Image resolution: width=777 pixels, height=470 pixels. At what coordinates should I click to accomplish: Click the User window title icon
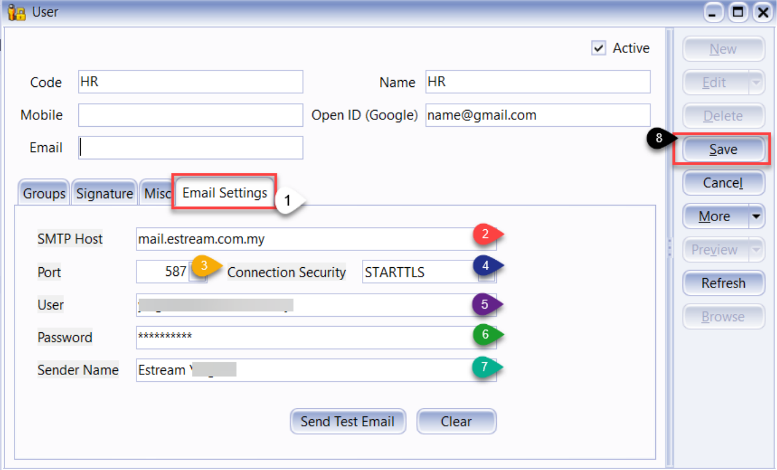[17, 12]
